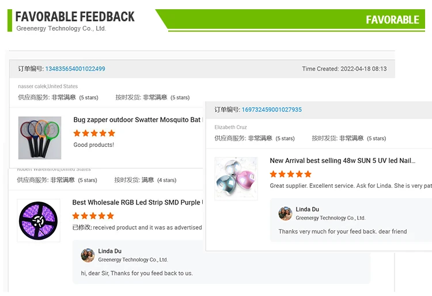This screenshot has width=432, height=296.
Task: Open Best Wholesale RGB Led Strip SMD Purple title
Action: pos(136,202)
